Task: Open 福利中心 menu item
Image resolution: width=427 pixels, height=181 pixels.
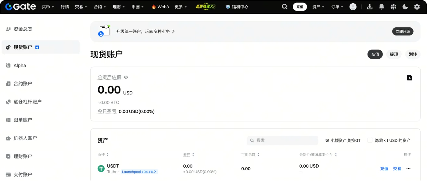Action: [x=237, y=7]
